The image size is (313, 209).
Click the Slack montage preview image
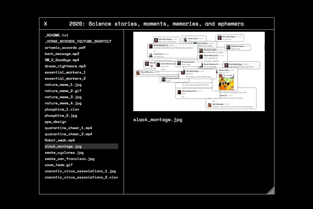click(199, 71)
